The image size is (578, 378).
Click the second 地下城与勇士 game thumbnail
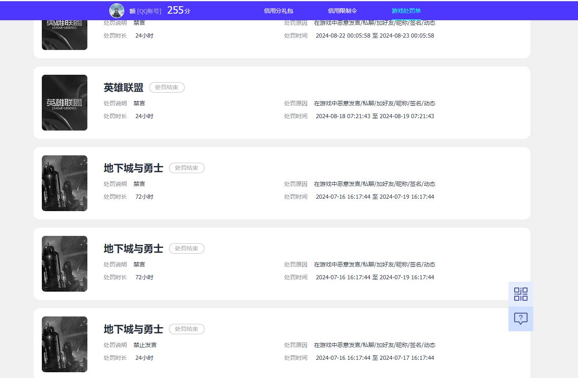(x=64, y=264)
